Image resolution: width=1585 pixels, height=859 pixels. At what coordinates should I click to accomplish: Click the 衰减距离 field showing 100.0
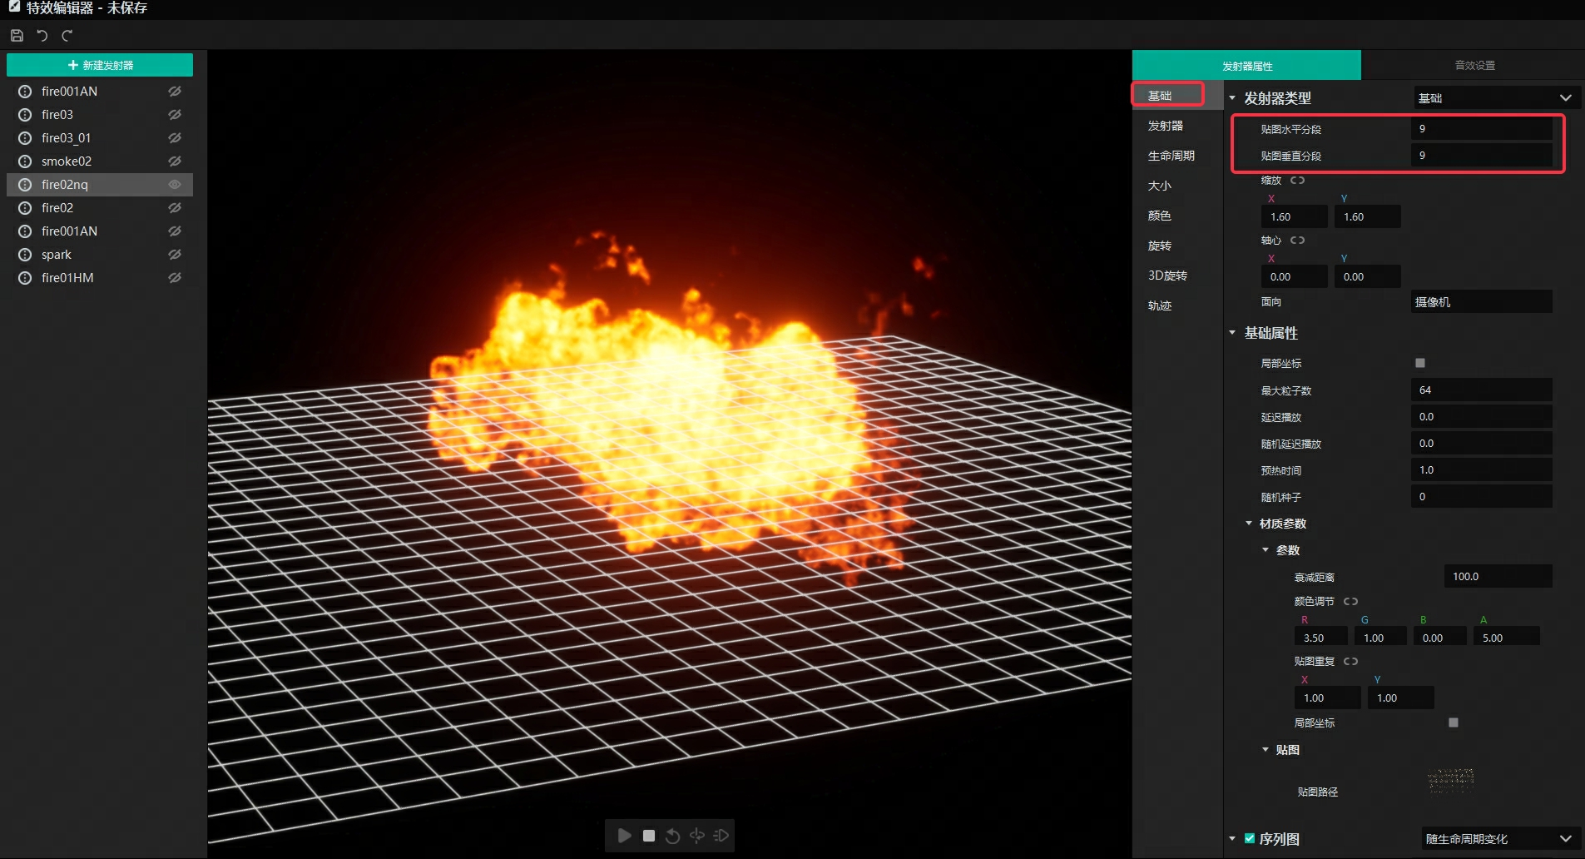1498,576
